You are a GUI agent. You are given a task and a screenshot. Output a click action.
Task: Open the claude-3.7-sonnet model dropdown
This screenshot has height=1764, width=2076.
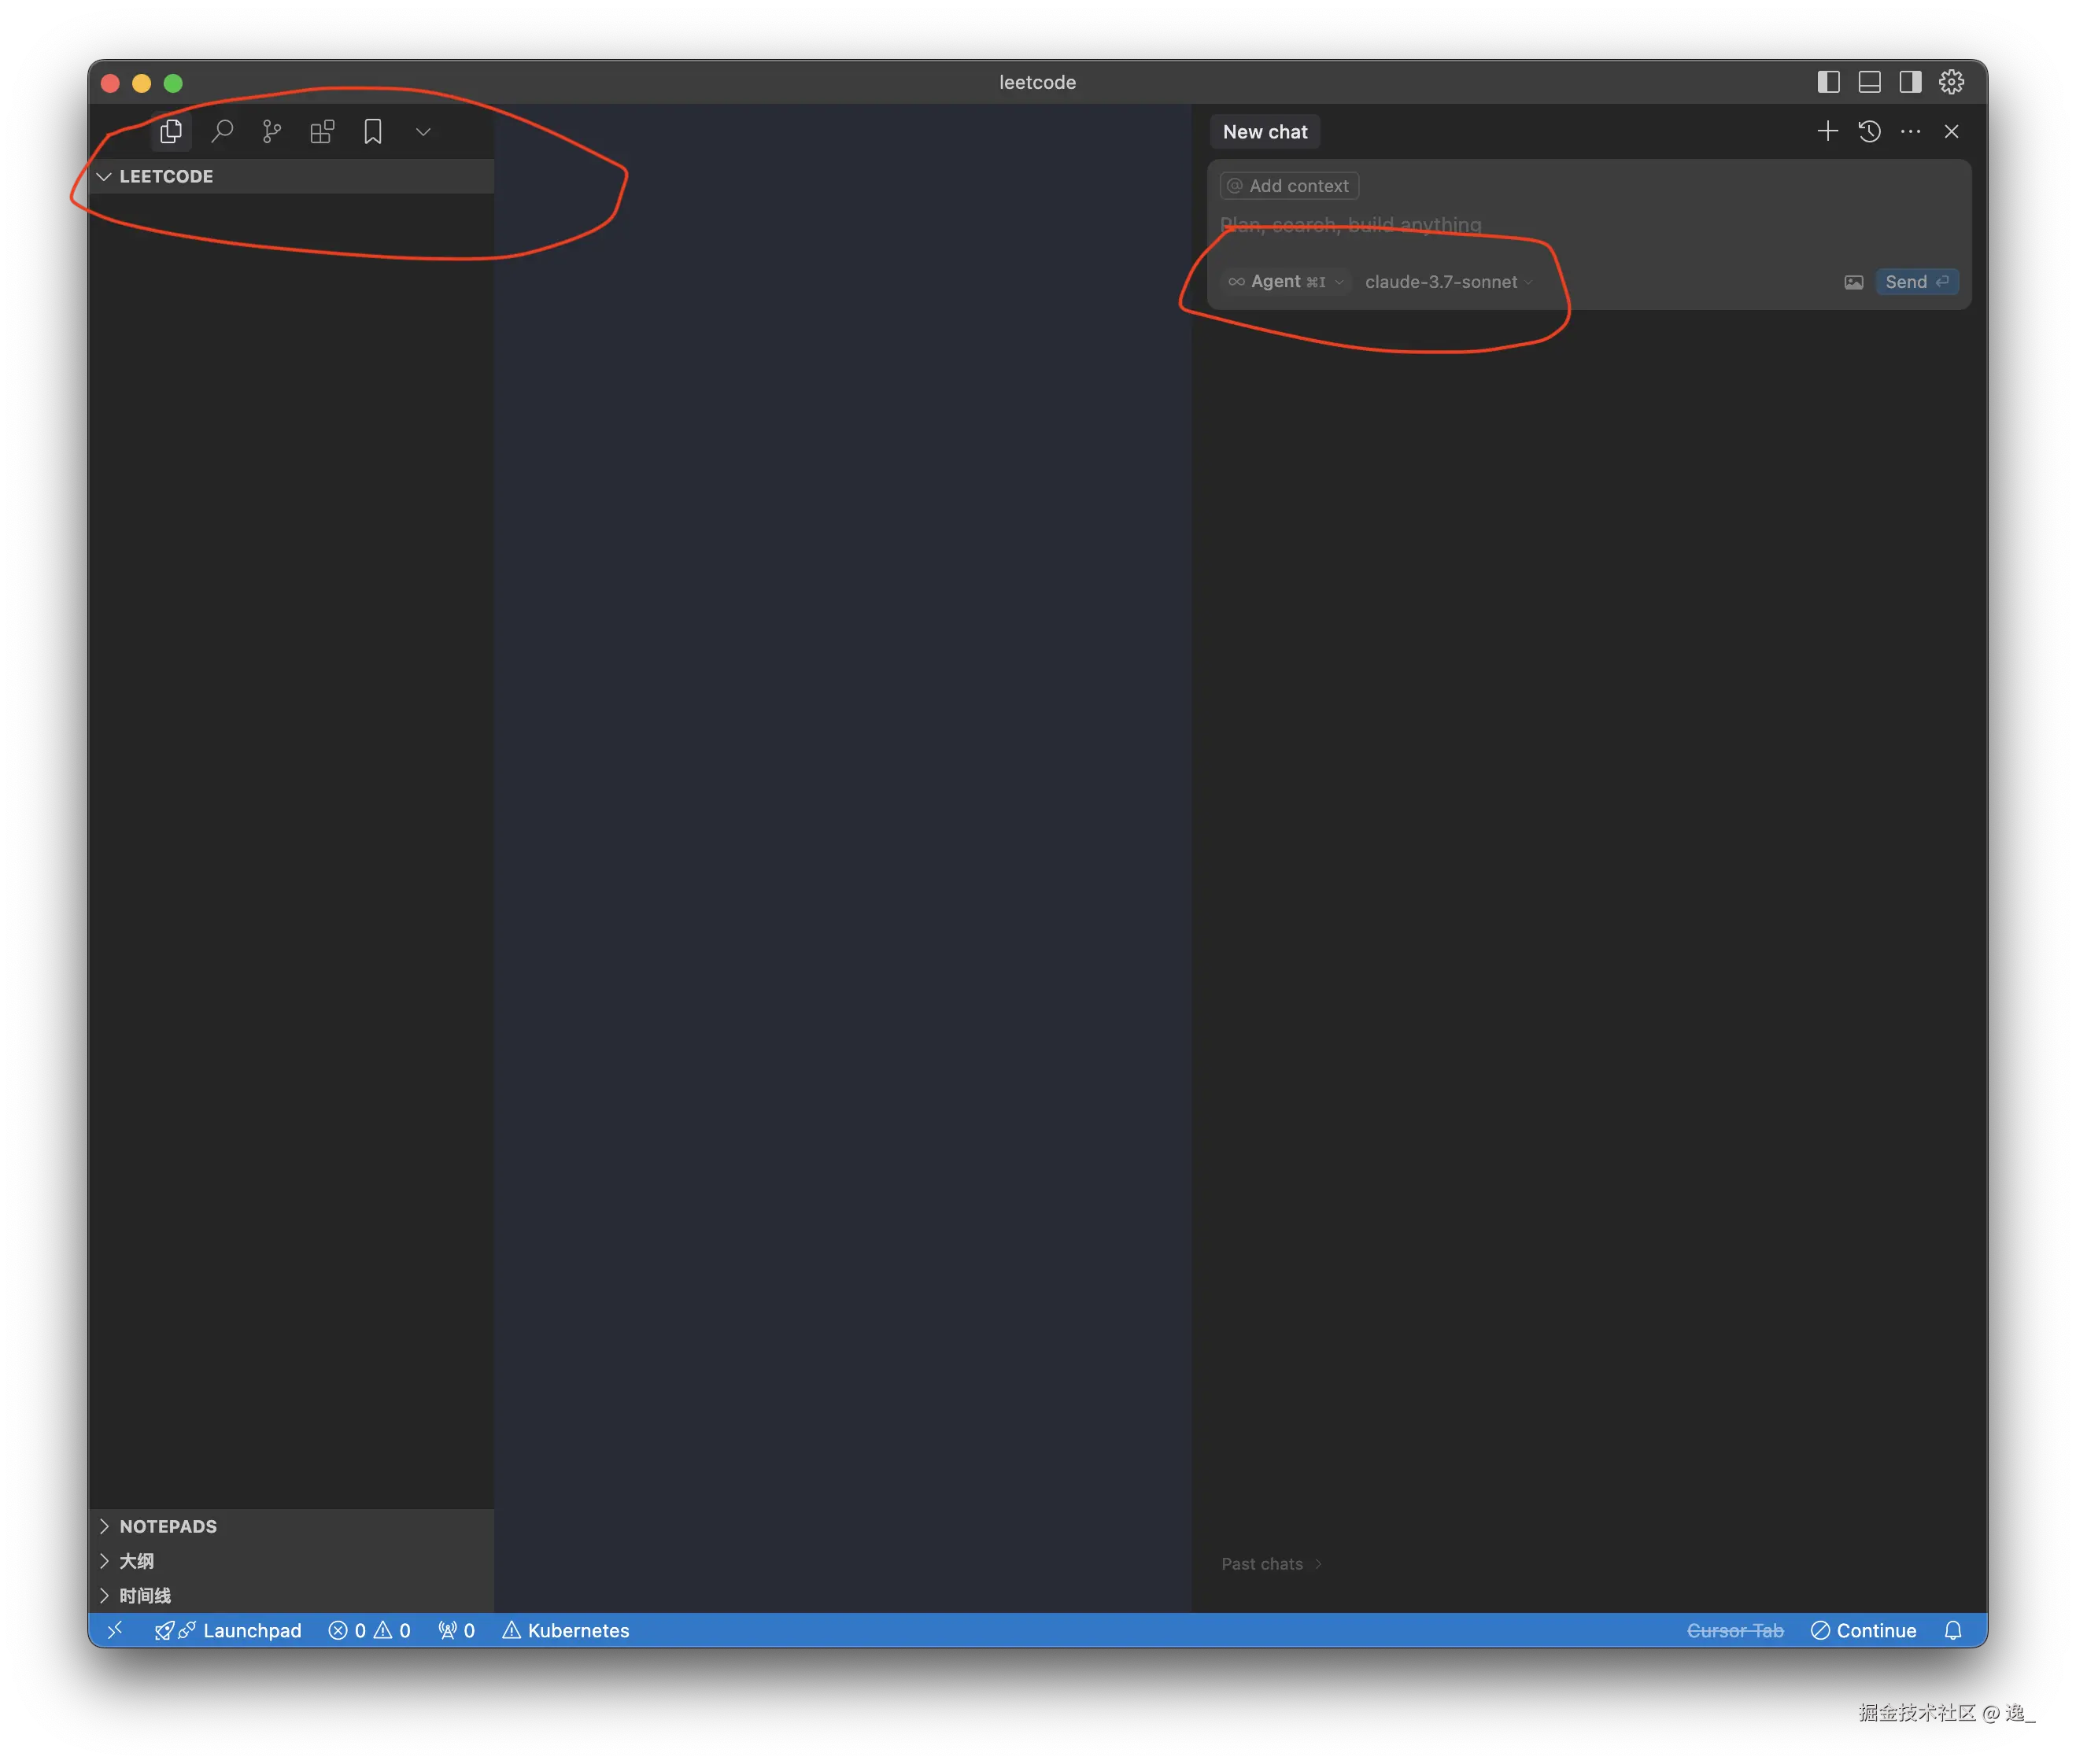1447,282
